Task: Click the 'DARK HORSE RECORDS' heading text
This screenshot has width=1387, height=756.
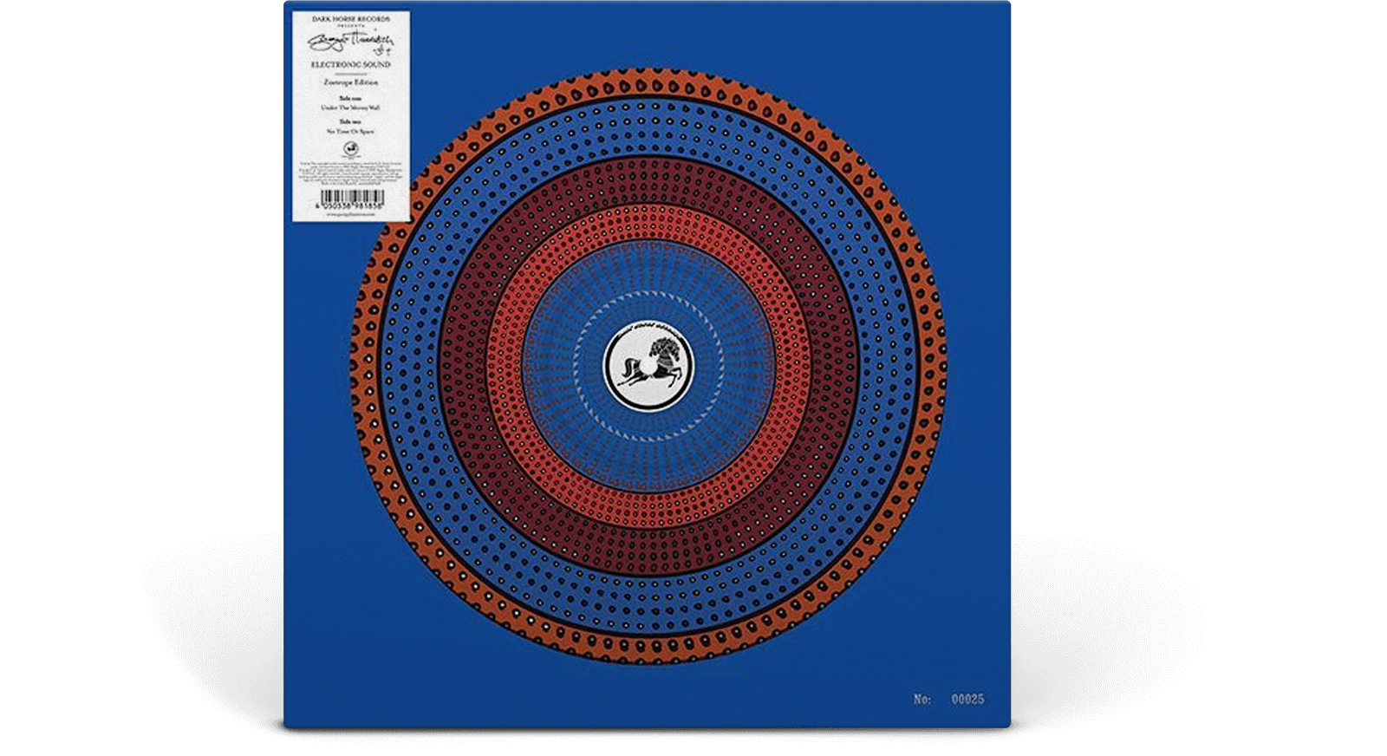Action: point(351,19)
